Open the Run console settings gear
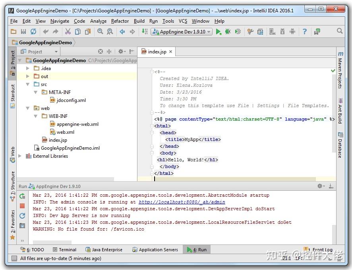This screenshot has width=352, height=270. tap(319, 186)
